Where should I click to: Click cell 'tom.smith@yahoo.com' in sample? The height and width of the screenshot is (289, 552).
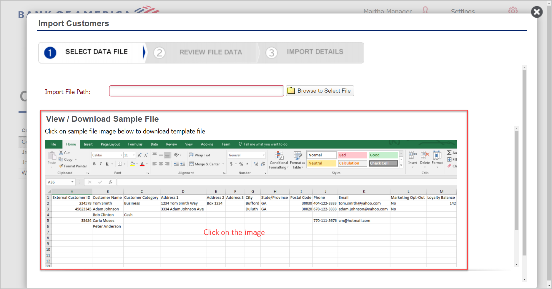click(364, 203)
